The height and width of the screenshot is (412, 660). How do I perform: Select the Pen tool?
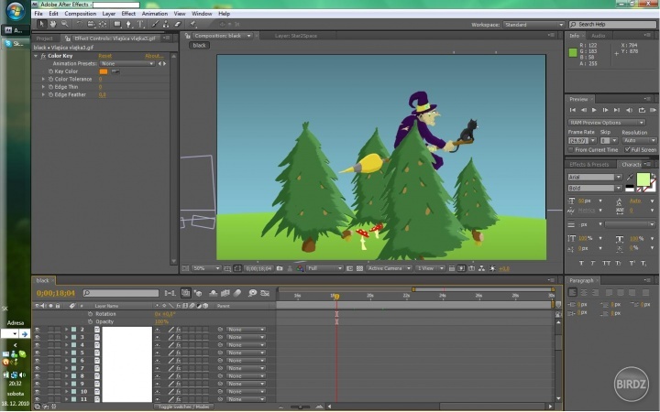pyautogui.click(x=129, y=24)
